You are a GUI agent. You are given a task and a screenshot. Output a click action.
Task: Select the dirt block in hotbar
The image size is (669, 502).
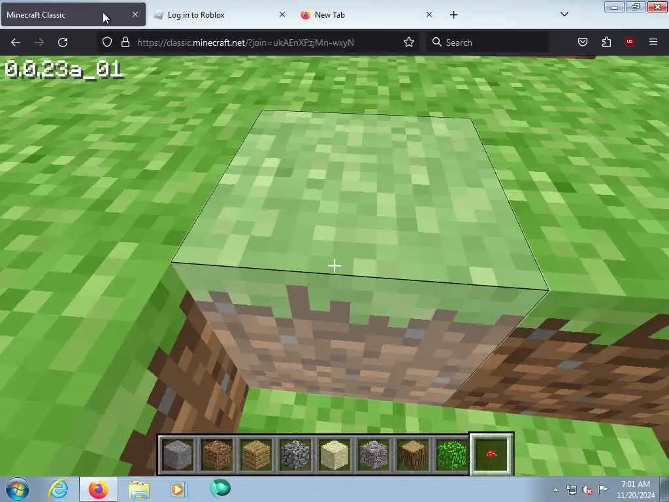(217, 454)
